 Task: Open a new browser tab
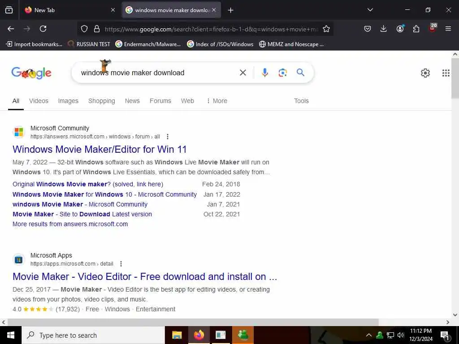click(x=231, y=10)
